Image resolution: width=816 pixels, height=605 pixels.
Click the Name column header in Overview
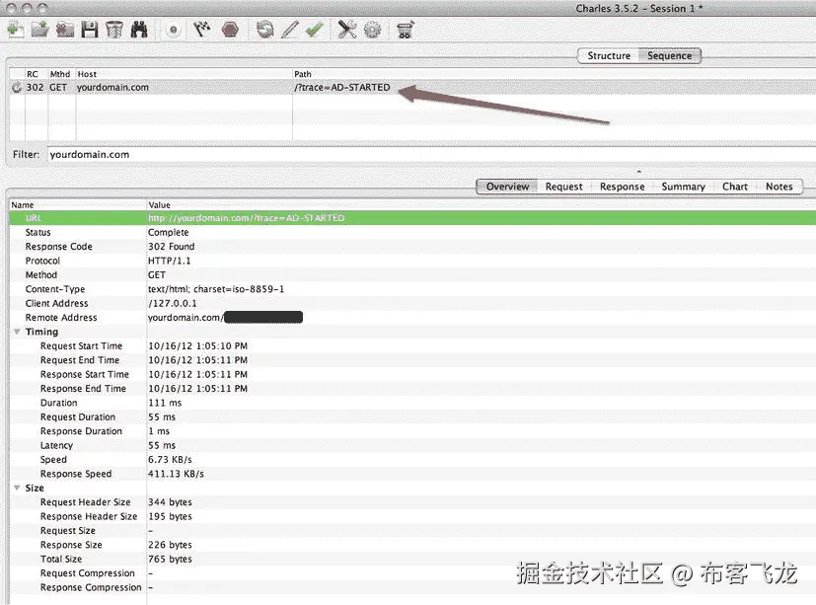(78, 205)
